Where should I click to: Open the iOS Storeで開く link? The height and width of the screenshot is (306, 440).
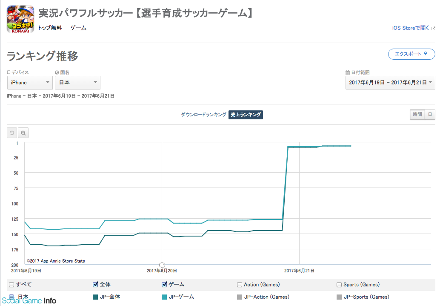click(x=411, y=28)
